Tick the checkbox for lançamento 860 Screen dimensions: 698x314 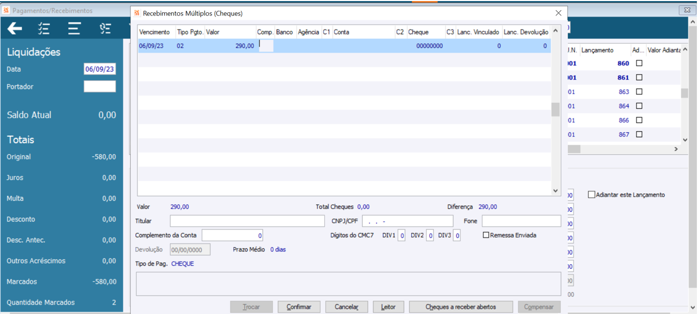639,63
